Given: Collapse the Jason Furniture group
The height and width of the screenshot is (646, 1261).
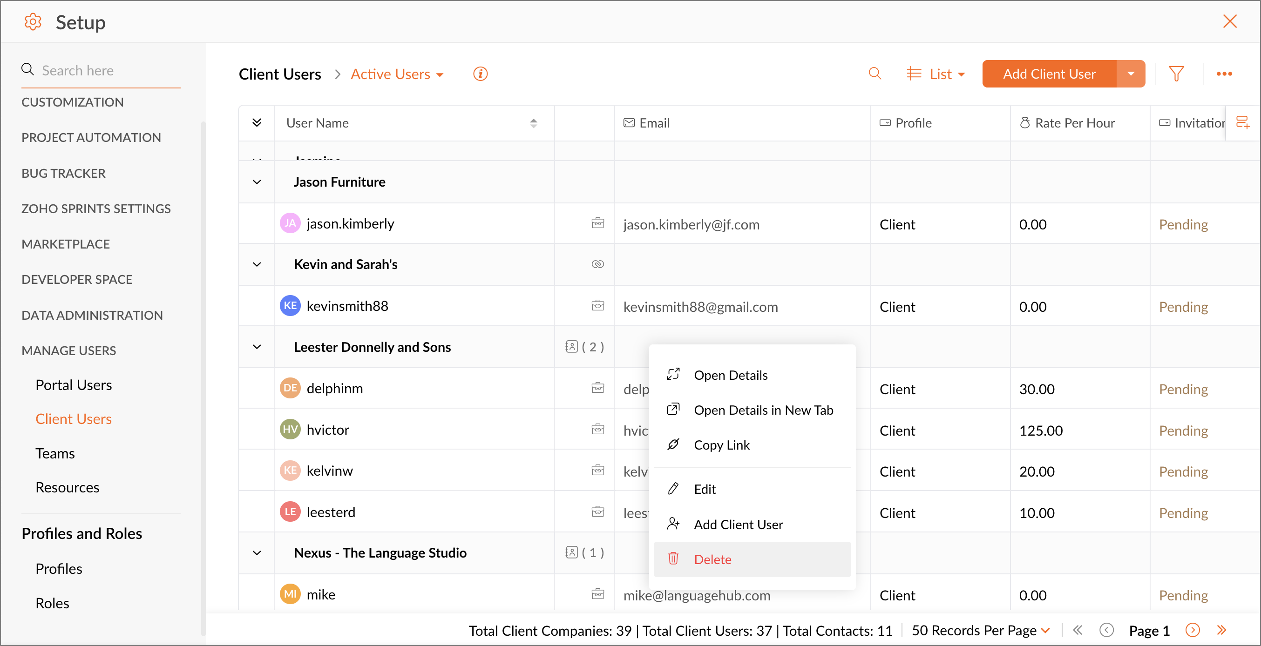Looking at the screenshot, I should pos(257,182).
